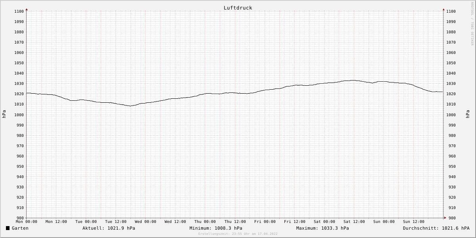Click the 1100 label on left axis

coord(19,12)
